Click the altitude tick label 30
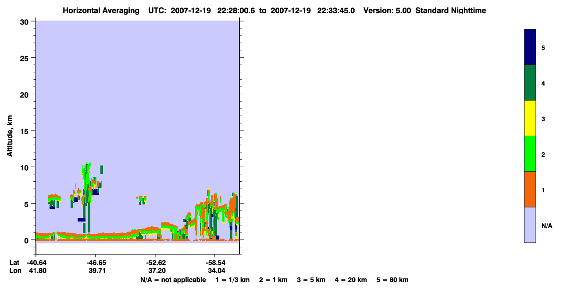This screenshot has width=570, height=292. click(25, 21)
